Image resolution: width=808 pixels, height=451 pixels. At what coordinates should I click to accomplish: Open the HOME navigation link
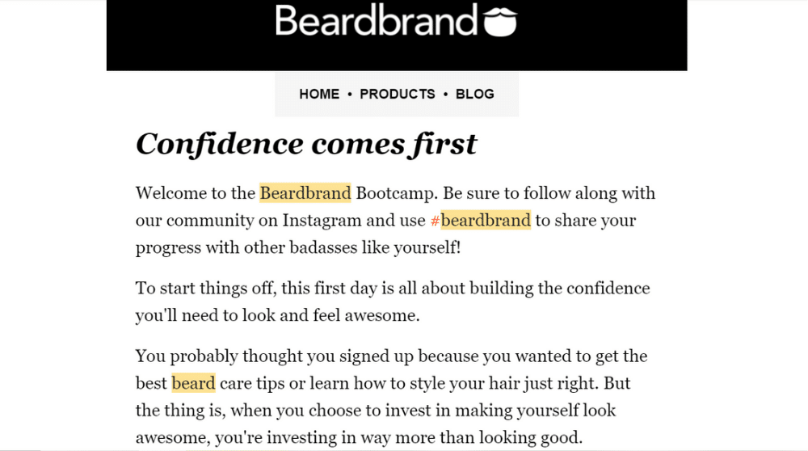[319, 94]
